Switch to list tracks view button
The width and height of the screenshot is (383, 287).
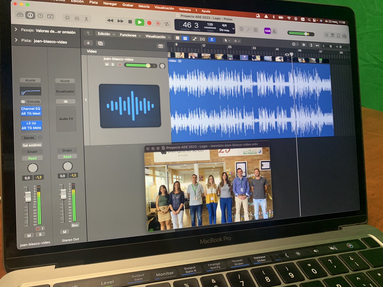pyautogui.click(x=185, y=38)
